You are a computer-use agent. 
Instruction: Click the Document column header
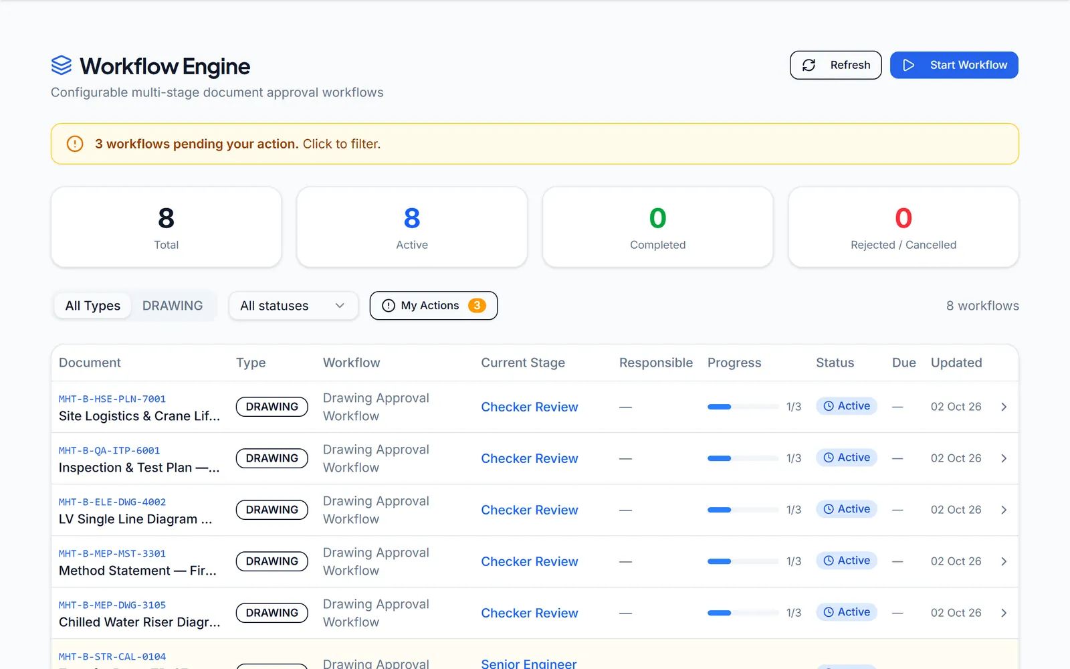click(90, 363)
